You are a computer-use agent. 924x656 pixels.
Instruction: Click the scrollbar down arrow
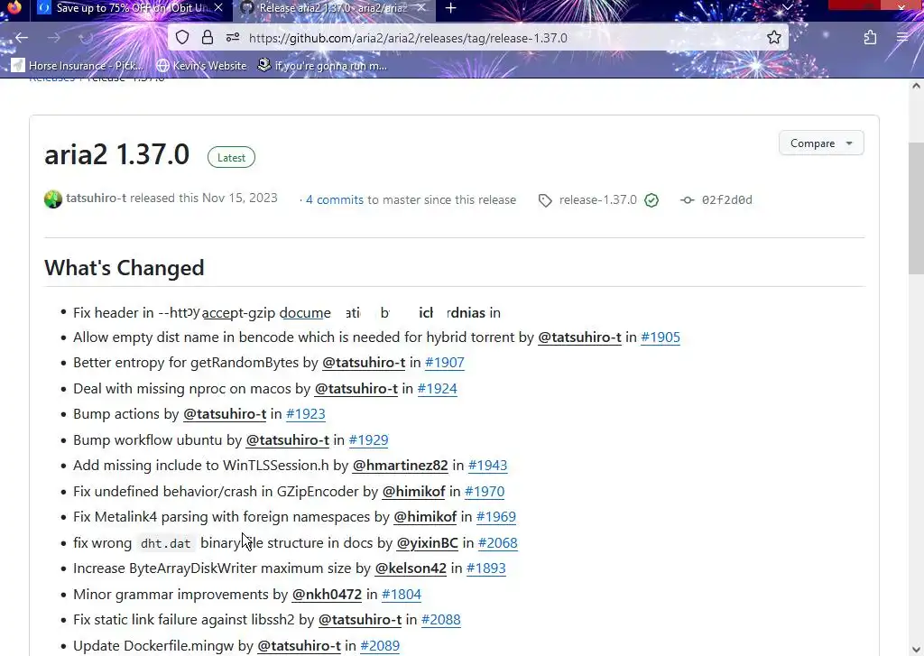[916, 649]
